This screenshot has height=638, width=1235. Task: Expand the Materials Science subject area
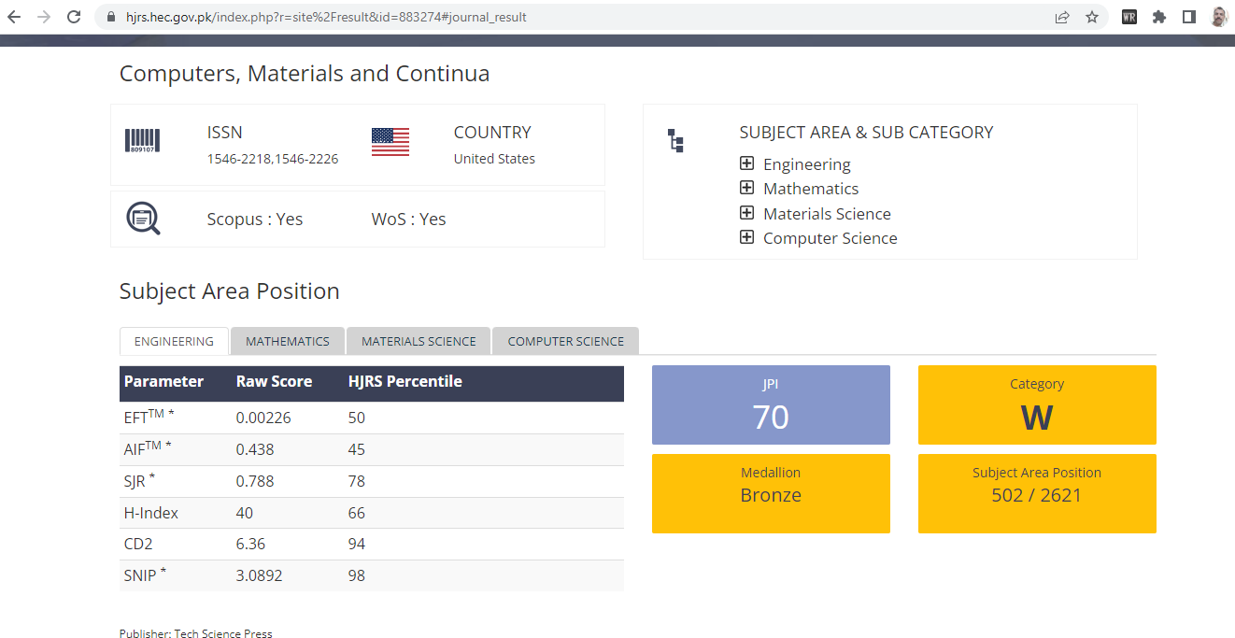tap(746, 213)
